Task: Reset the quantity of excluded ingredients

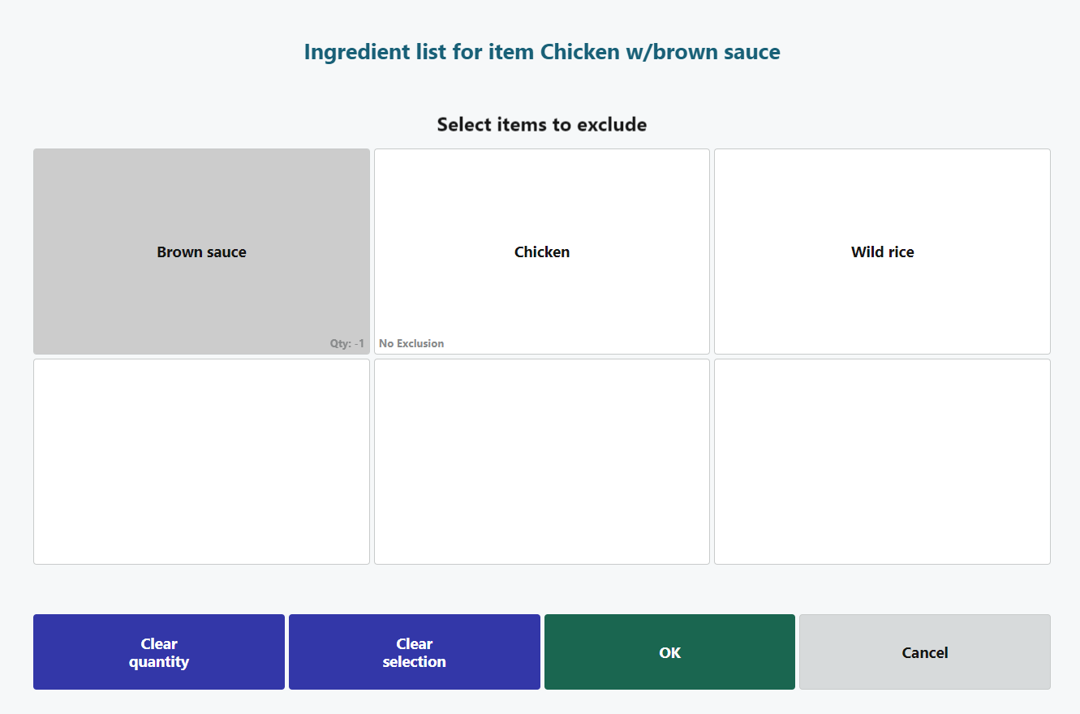Action: coord(159,652)
